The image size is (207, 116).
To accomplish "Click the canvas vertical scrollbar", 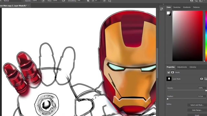I will (x=157, y=63).
